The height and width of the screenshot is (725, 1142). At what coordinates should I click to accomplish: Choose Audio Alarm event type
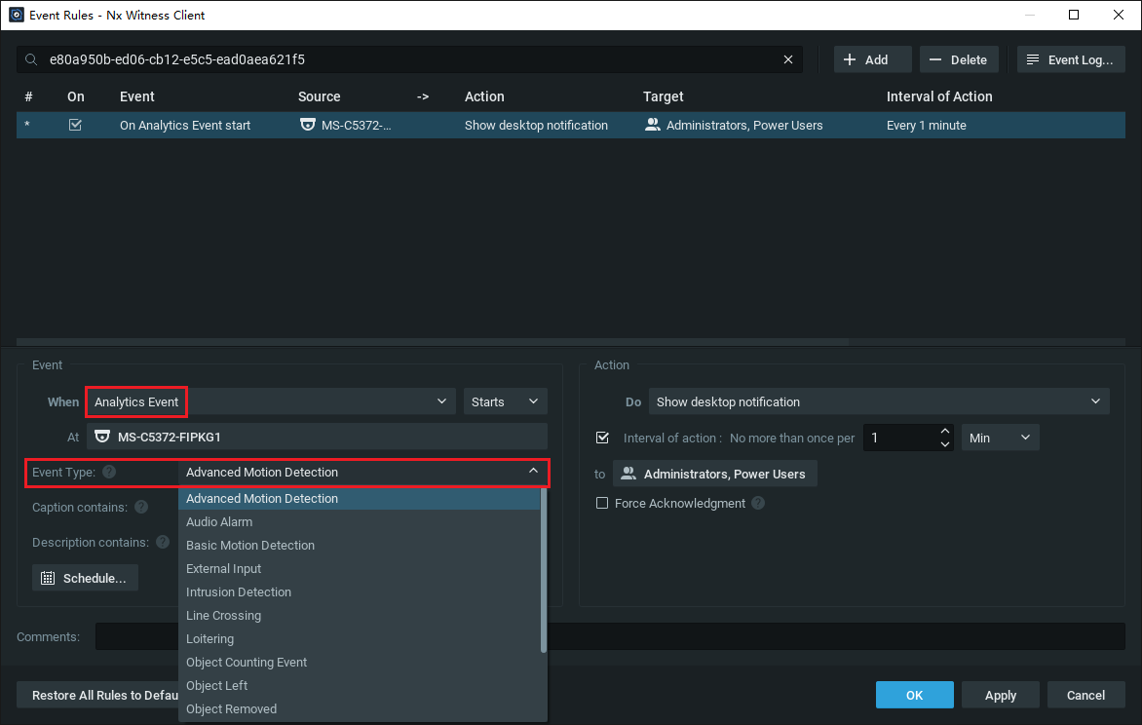click(x=360, y=521)
